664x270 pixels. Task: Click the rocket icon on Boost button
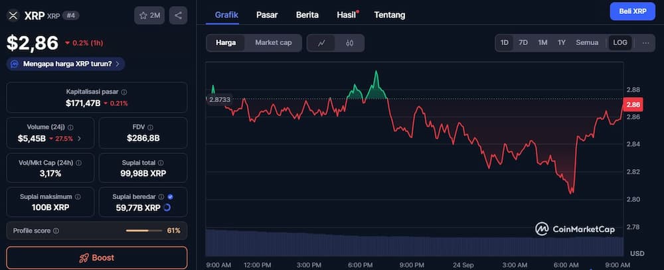click(84, 257)
